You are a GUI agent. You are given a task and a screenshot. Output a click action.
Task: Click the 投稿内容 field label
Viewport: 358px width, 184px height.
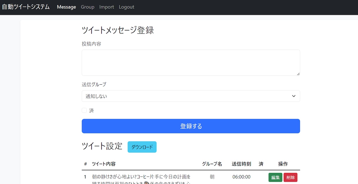click(x=92, y=44)
